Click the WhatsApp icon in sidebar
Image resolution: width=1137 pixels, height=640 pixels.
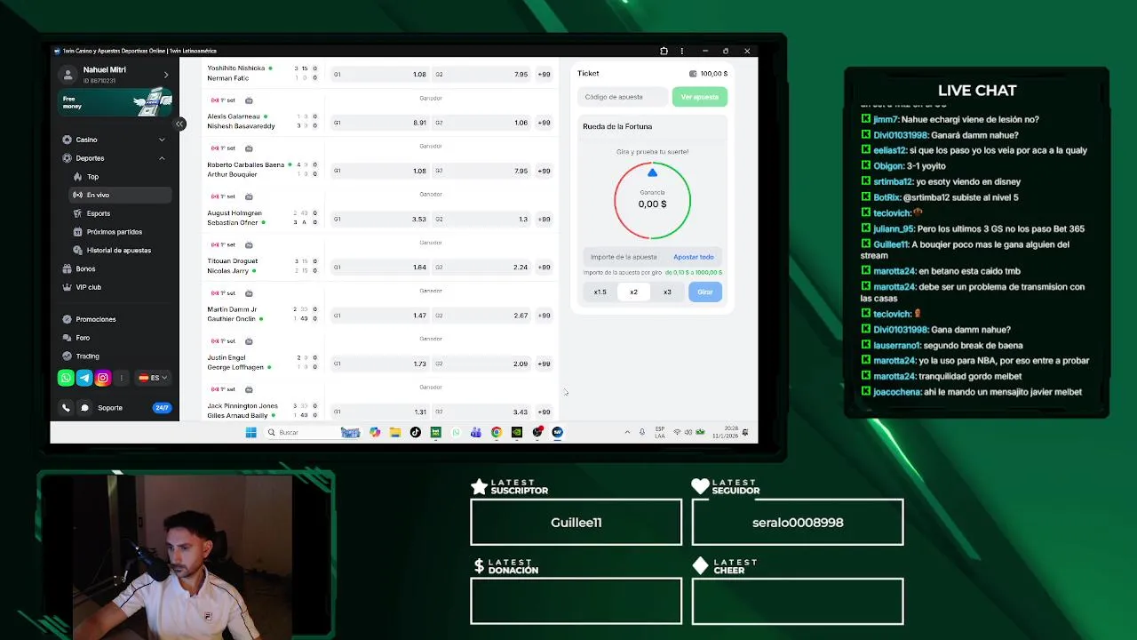(66, 378)
